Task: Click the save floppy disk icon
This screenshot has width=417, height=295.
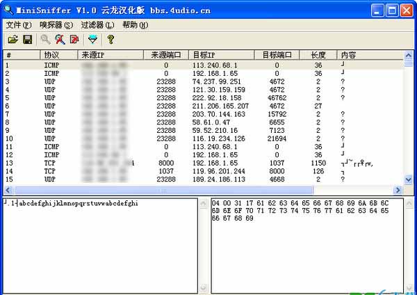Action: [27, 40]
